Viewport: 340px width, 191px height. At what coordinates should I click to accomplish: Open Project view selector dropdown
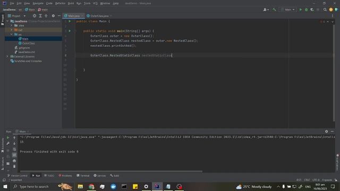[x=16, y=16]
